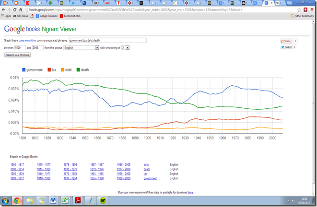Click the raw data 'here' download link
Viewport: 317px width, 207px height.
pos(190,193)
